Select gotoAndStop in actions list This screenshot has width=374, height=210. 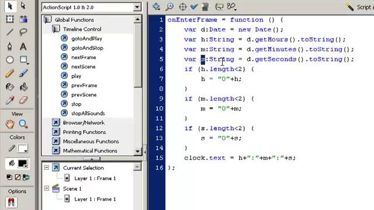click(x=87, y=48)
